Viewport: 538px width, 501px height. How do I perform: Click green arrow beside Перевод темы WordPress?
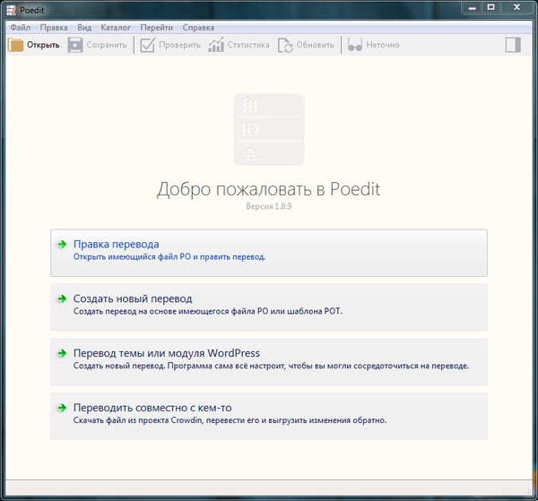[62, 353]
